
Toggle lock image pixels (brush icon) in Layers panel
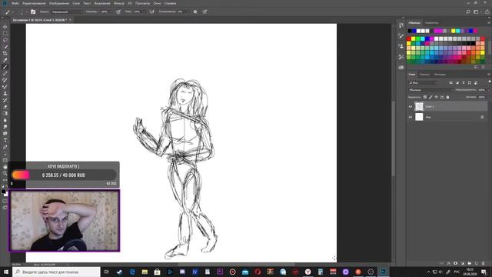coord(430,97)
